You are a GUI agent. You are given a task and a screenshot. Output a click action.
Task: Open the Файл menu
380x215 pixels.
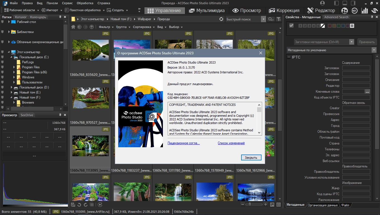point(13,3)
